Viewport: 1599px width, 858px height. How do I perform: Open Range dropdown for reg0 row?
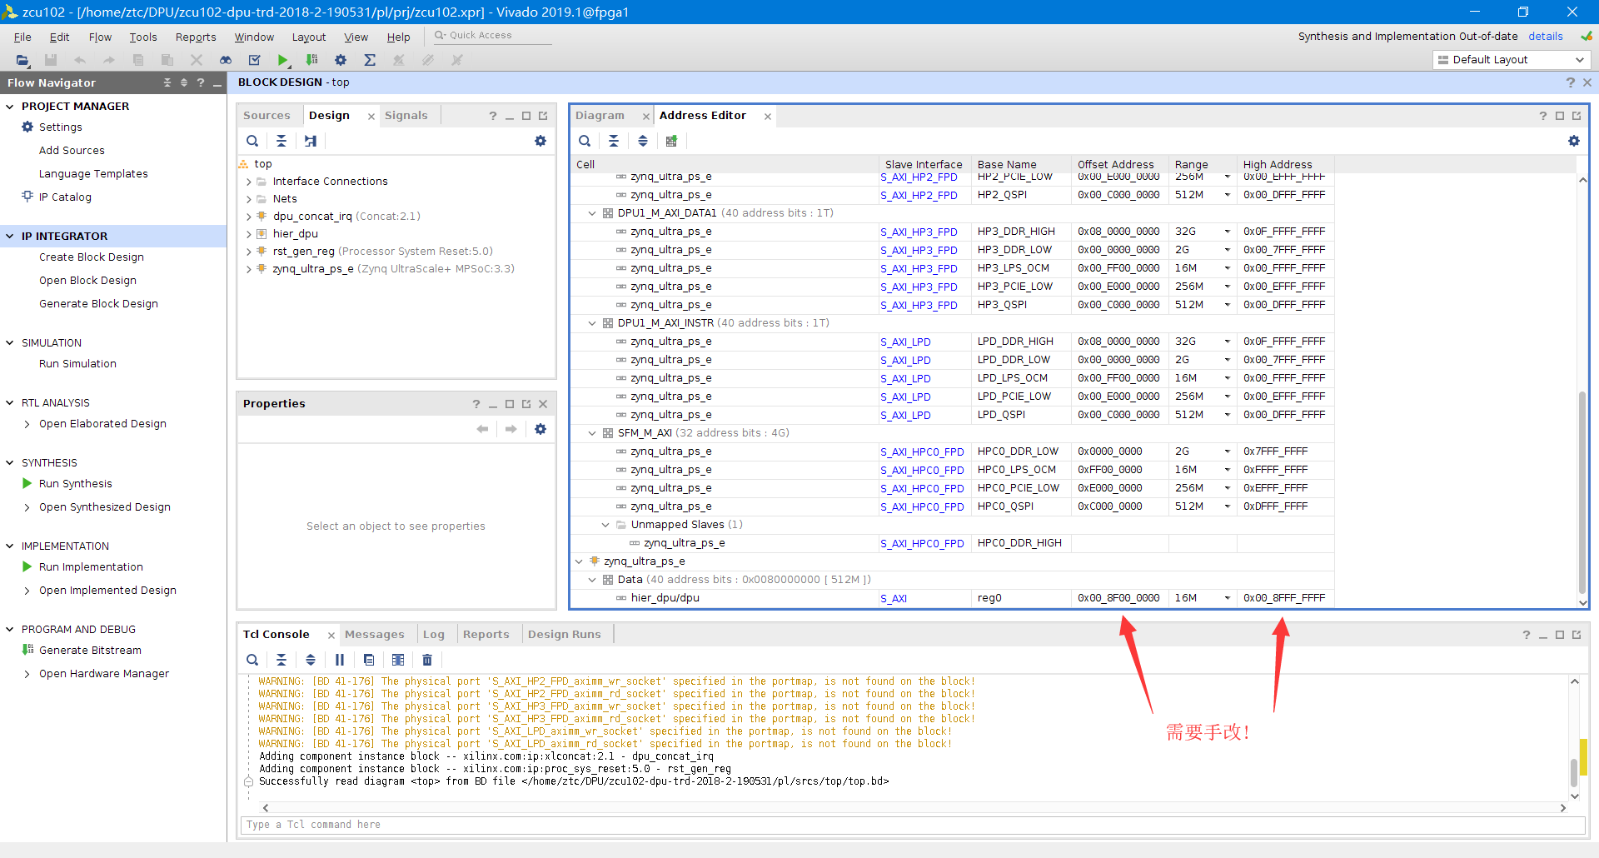click(1227, 598)
